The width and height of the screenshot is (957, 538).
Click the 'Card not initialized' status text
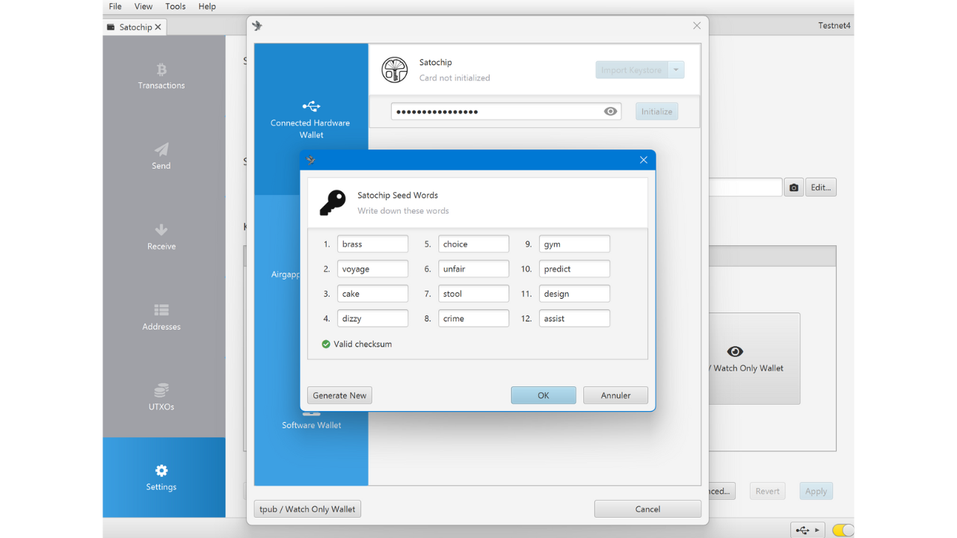pos(455,78)
